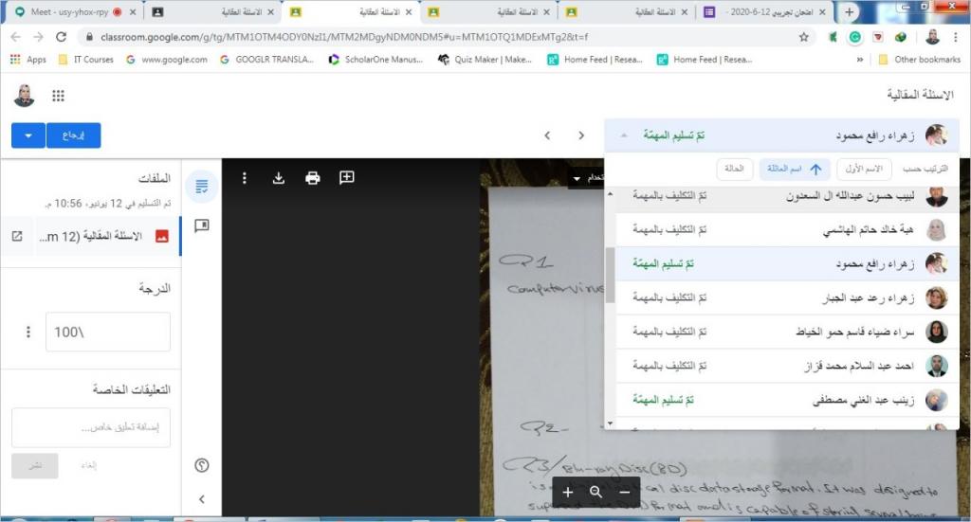The image size is (971, 522).
Task: Sort students by status
Action: click(736, 169)
